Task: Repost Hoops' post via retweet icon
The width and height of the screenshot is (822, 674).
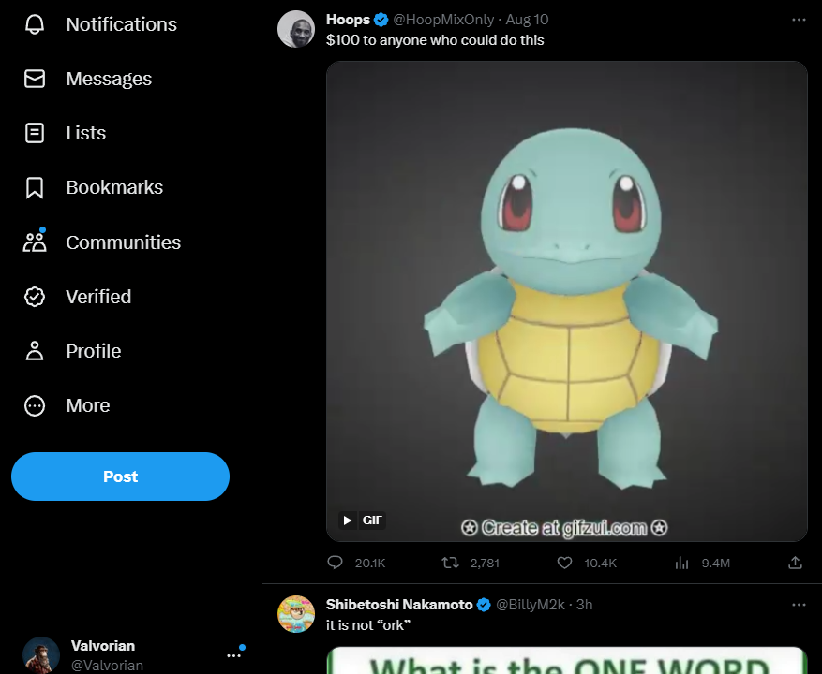Action: click(450, 563)
